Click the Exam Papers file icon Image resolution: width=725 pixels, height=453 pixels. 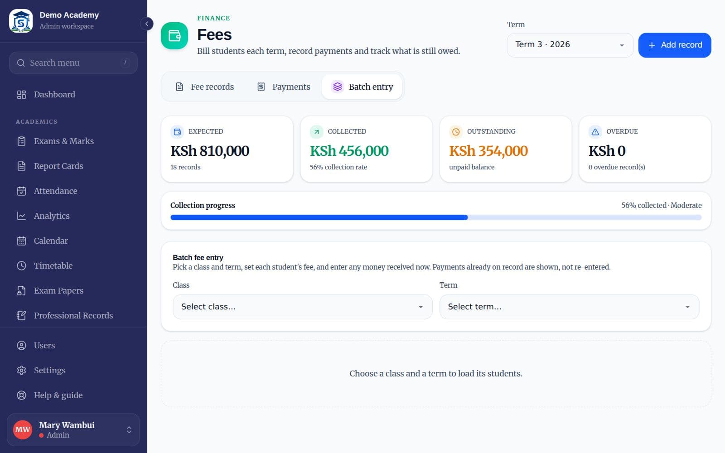point(21,291)
